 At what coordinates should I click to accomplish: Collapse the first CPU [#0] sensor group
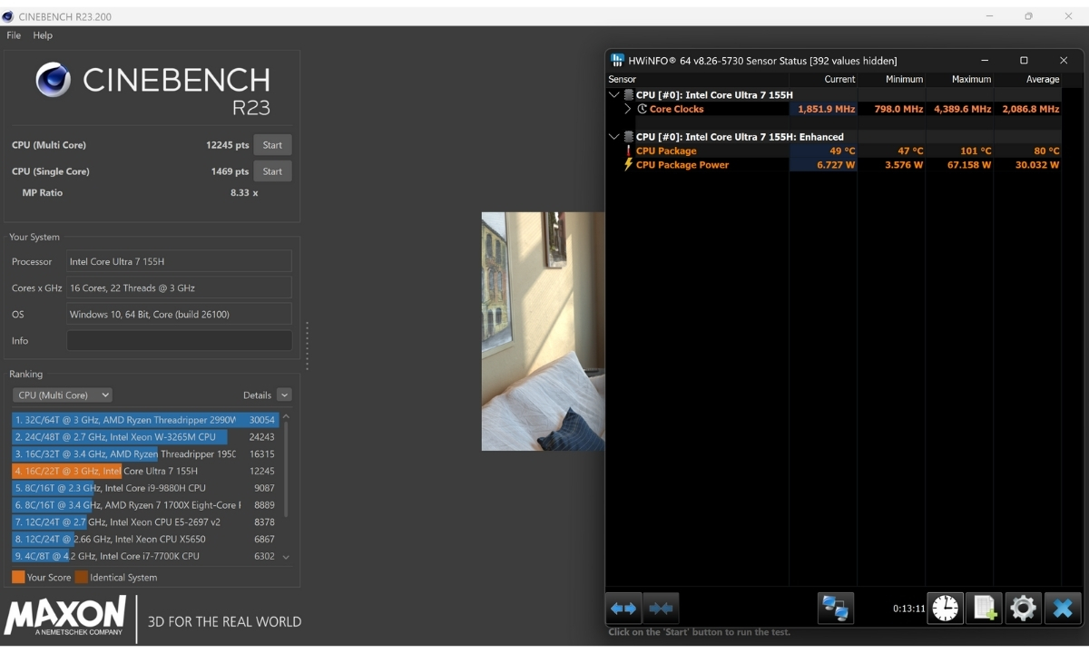click(x=614, y=94)
